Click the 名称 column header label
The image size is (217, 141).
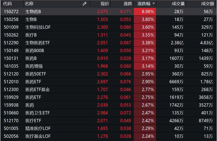click(x=29, y=4)
